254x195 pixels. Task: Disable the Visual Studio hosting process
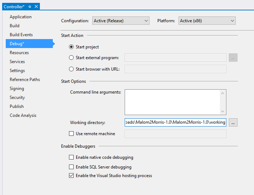pyautogui.click(x=71, y=176)
